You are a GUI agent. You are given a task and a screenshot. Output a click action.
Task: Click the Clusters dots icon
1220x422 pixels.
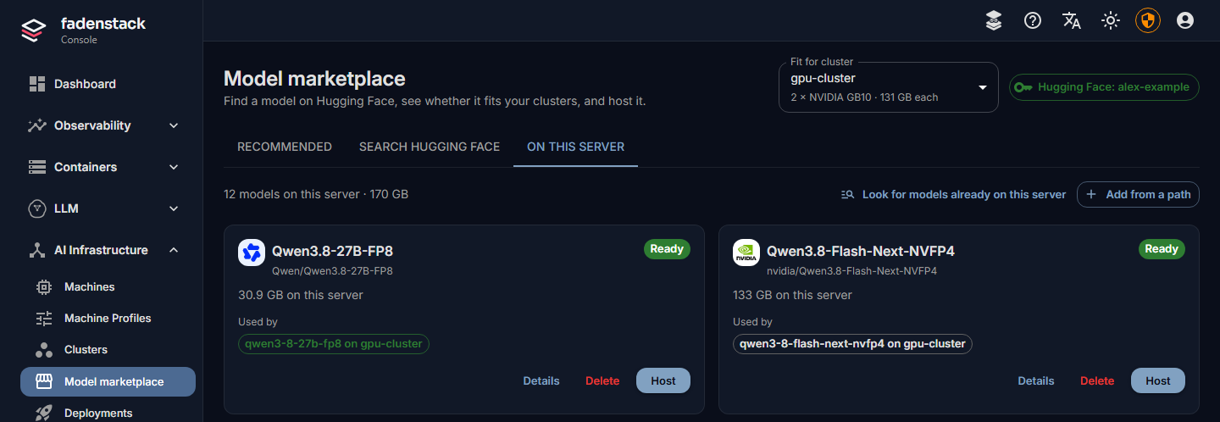[x=44, y=350]
